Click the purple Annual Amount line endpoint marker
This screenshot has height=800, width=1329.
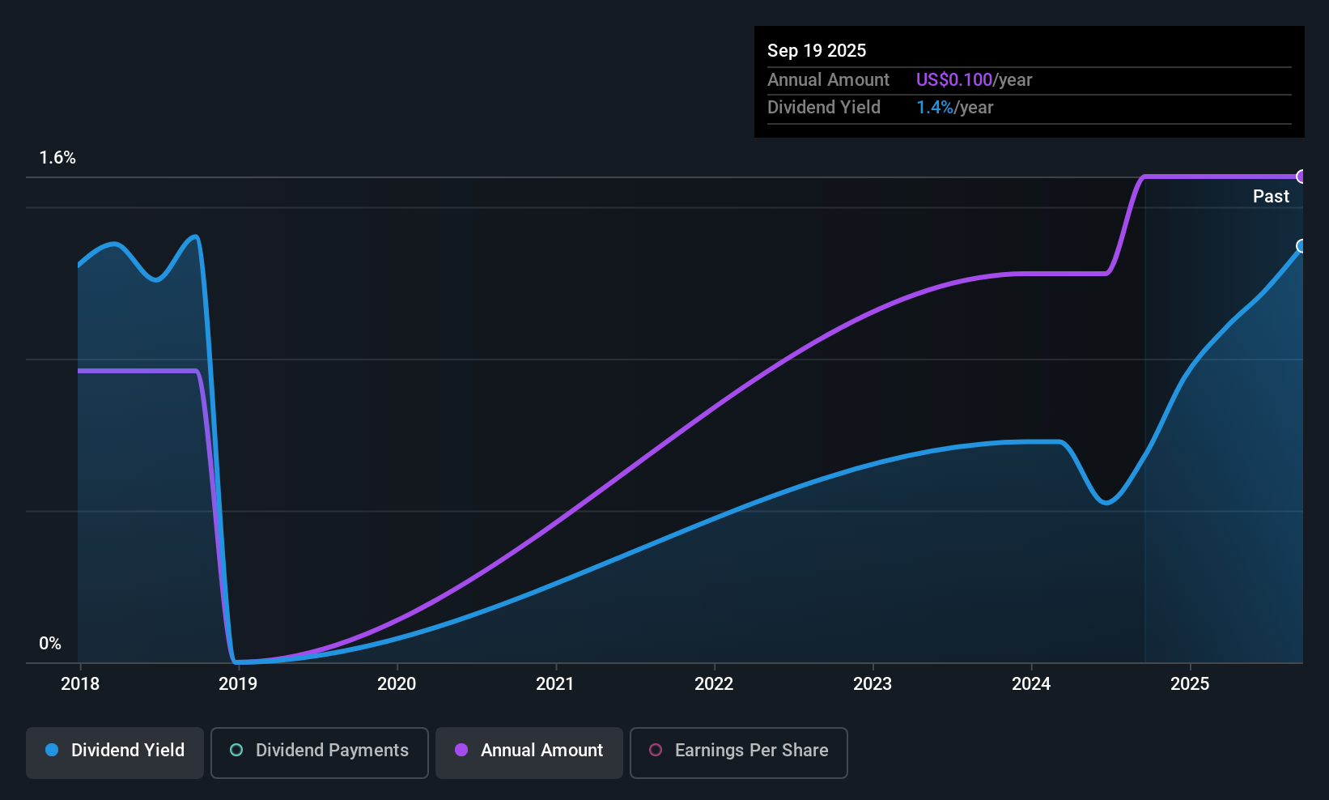pos(1301,177)
